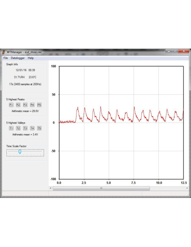Click the horizontal scrollbar thumb under graph
The height and width of the screenshot is (247, 191).
pyautogui.click(x=101, y=188)
